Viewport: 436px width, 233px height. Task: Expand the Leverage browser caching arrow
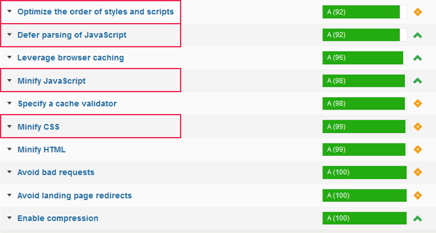click(x=9, y=57)
